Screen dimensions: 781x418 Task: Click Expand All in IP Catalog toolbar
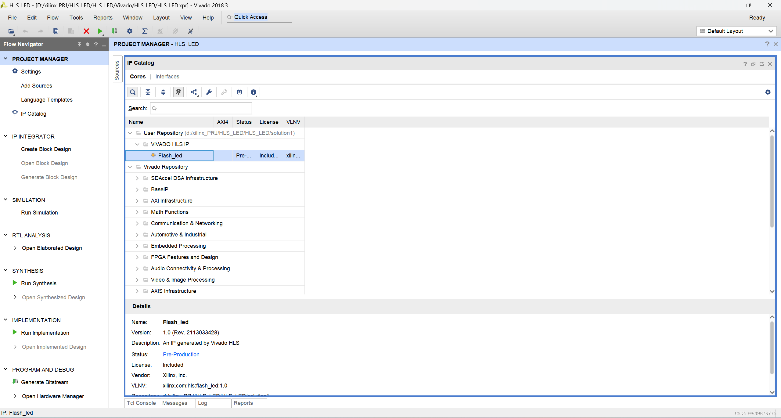pos(163,92)
